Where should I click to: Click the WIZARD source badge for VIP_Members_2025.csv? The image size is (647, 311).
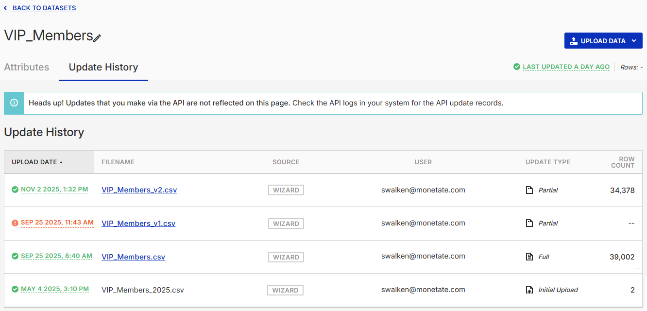285,290
